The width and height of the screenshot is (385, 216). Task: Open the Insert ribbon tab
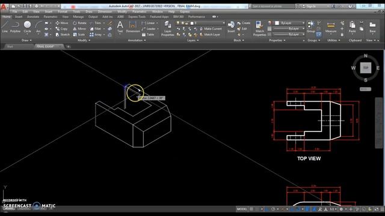(x=19, y=17)
